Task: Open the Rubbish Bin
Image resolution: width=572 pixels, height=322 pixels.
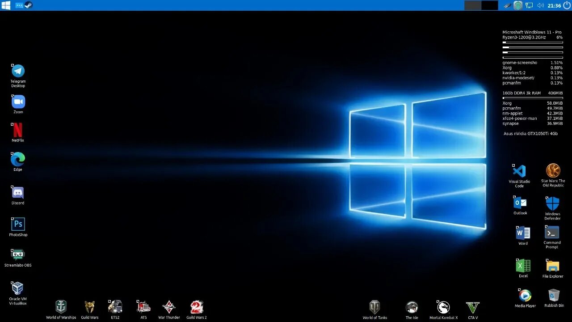Action: click(x=554, y=295)
